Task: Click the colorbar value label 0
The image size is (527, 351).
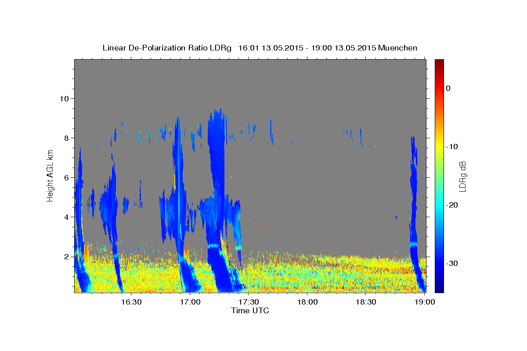Action: [x=448, y=88]
